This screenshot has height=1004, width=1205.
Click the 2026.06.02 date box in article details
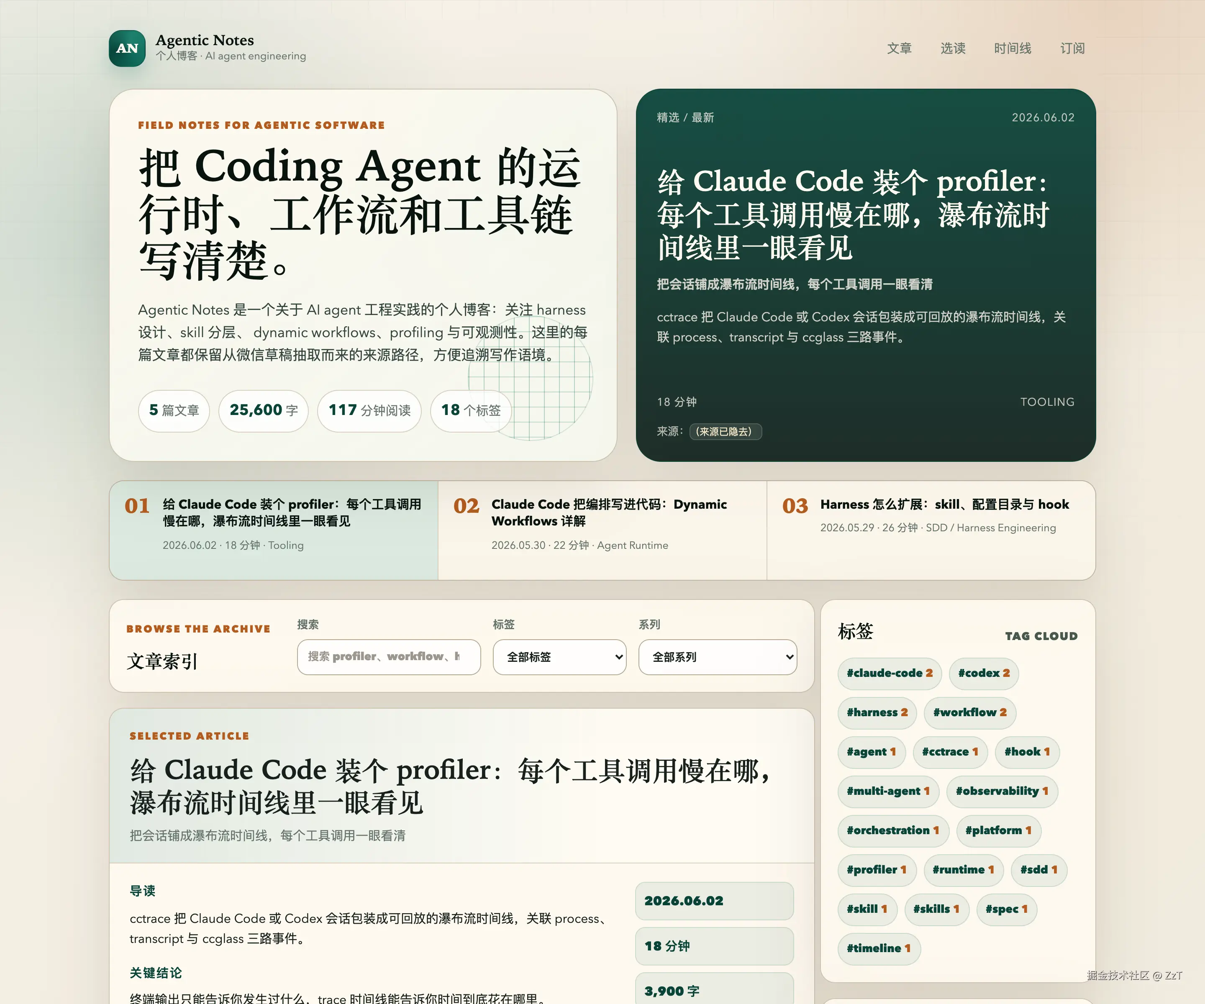pyautogui.click(x=714, y=901)
